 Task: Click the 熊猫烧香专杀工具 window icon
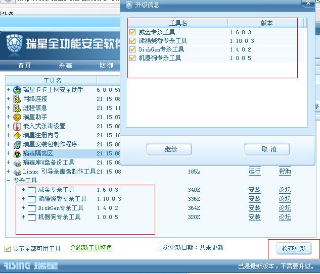tap(32, 199)
